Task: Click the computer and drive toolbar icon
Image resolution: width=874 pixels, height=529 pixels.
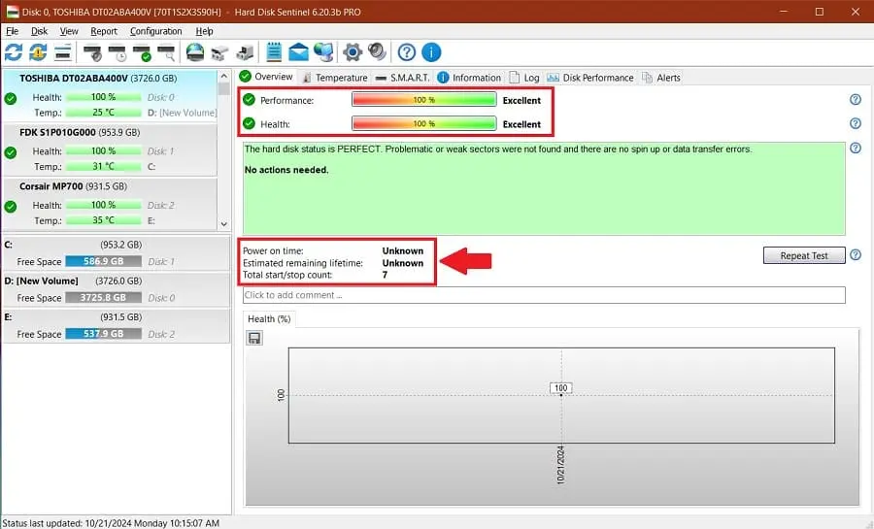Action: [244, 52]
